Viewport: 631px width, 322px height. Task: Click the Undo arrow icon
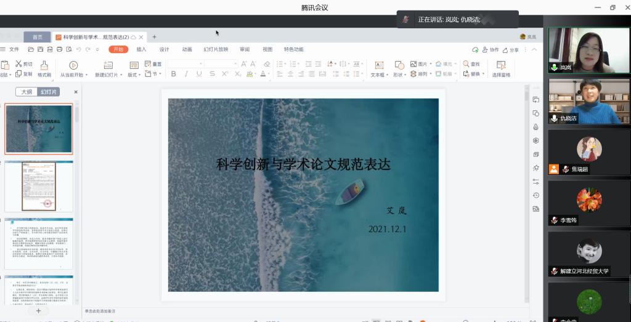tap(79, 49)
